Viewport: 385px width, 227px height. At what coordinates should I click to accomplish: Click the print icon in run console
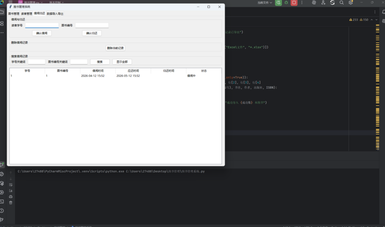[11, 197]
